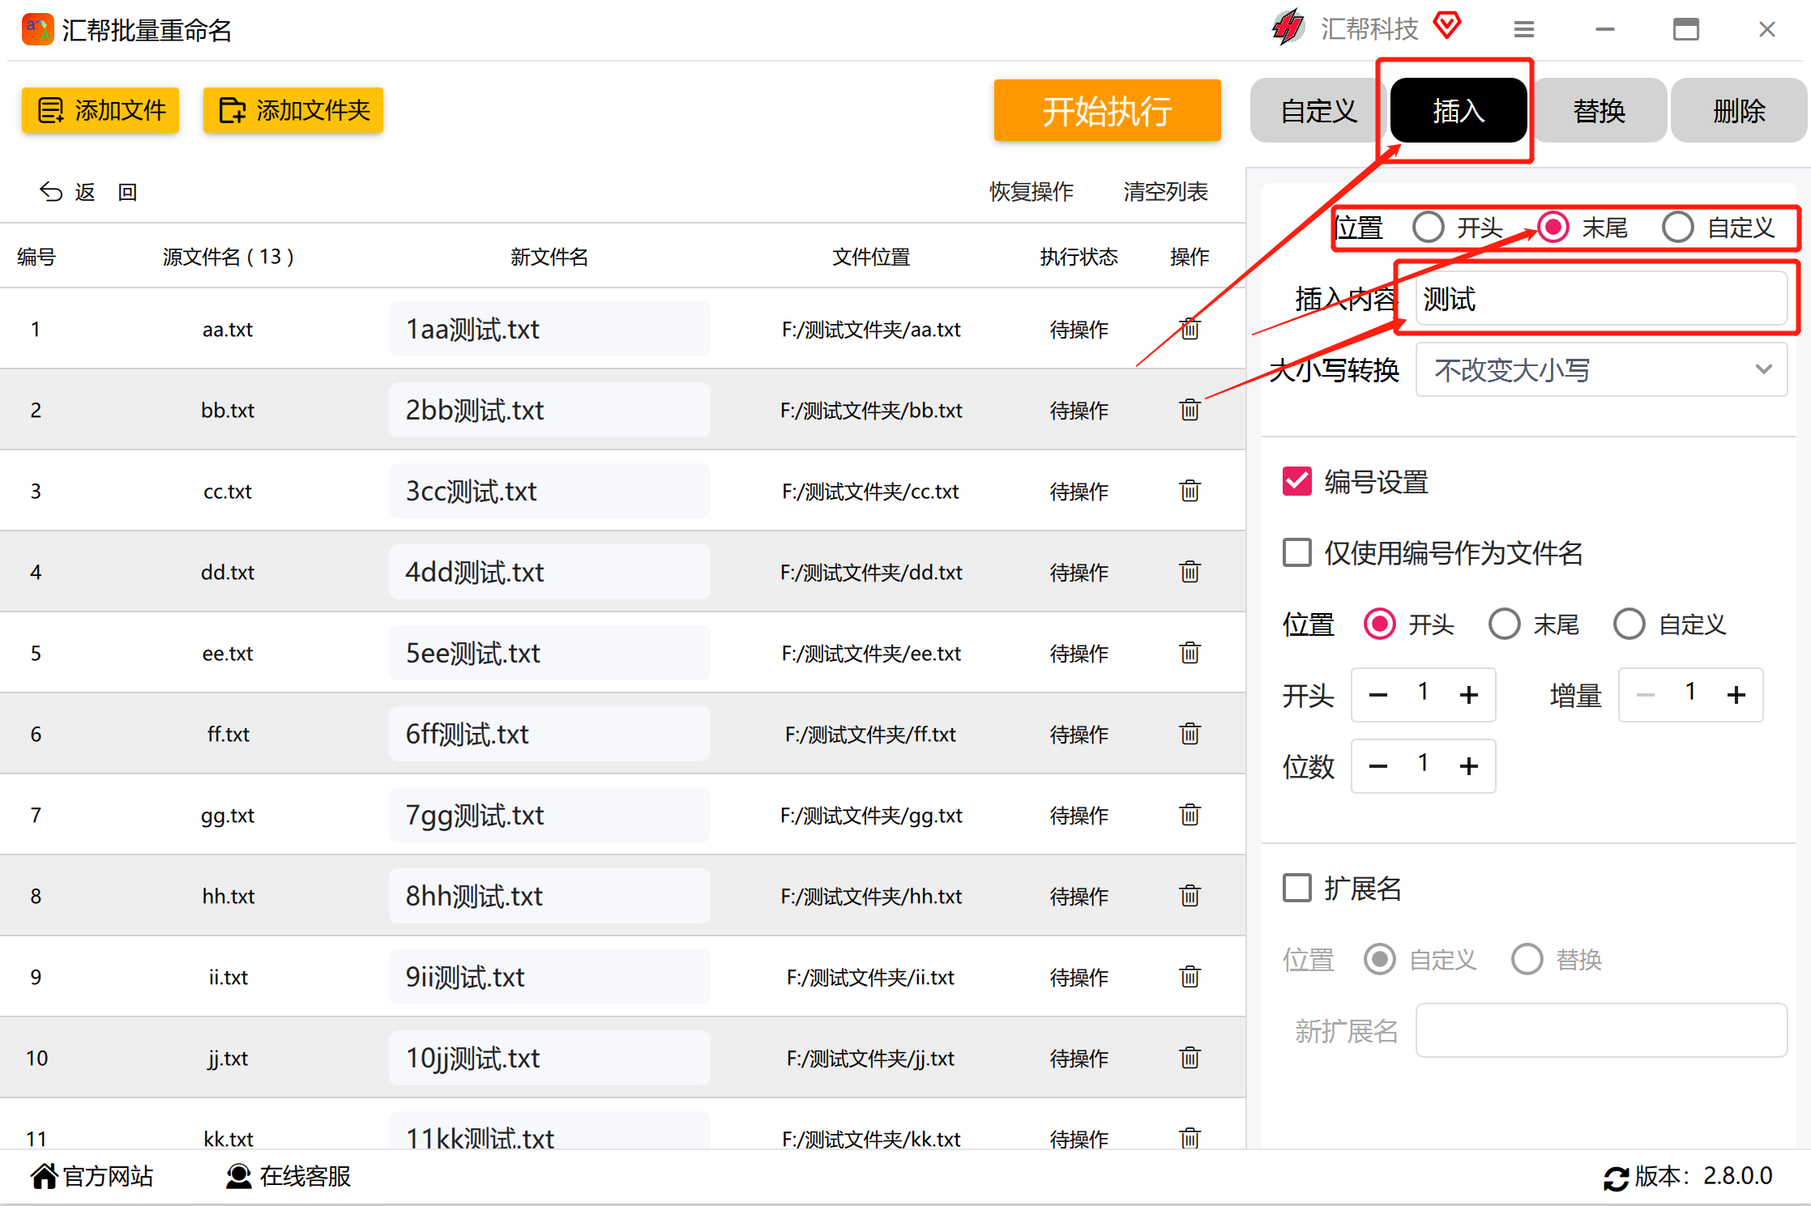The image size is (1811, 1206).
Task: Delete the jj.txt row using trash icon
Action: click(x=1190, y=1058)
